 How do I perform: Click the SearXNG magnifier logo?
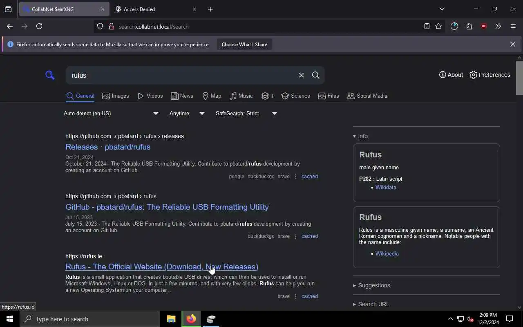pyautogui.click(x=50, y=75)
